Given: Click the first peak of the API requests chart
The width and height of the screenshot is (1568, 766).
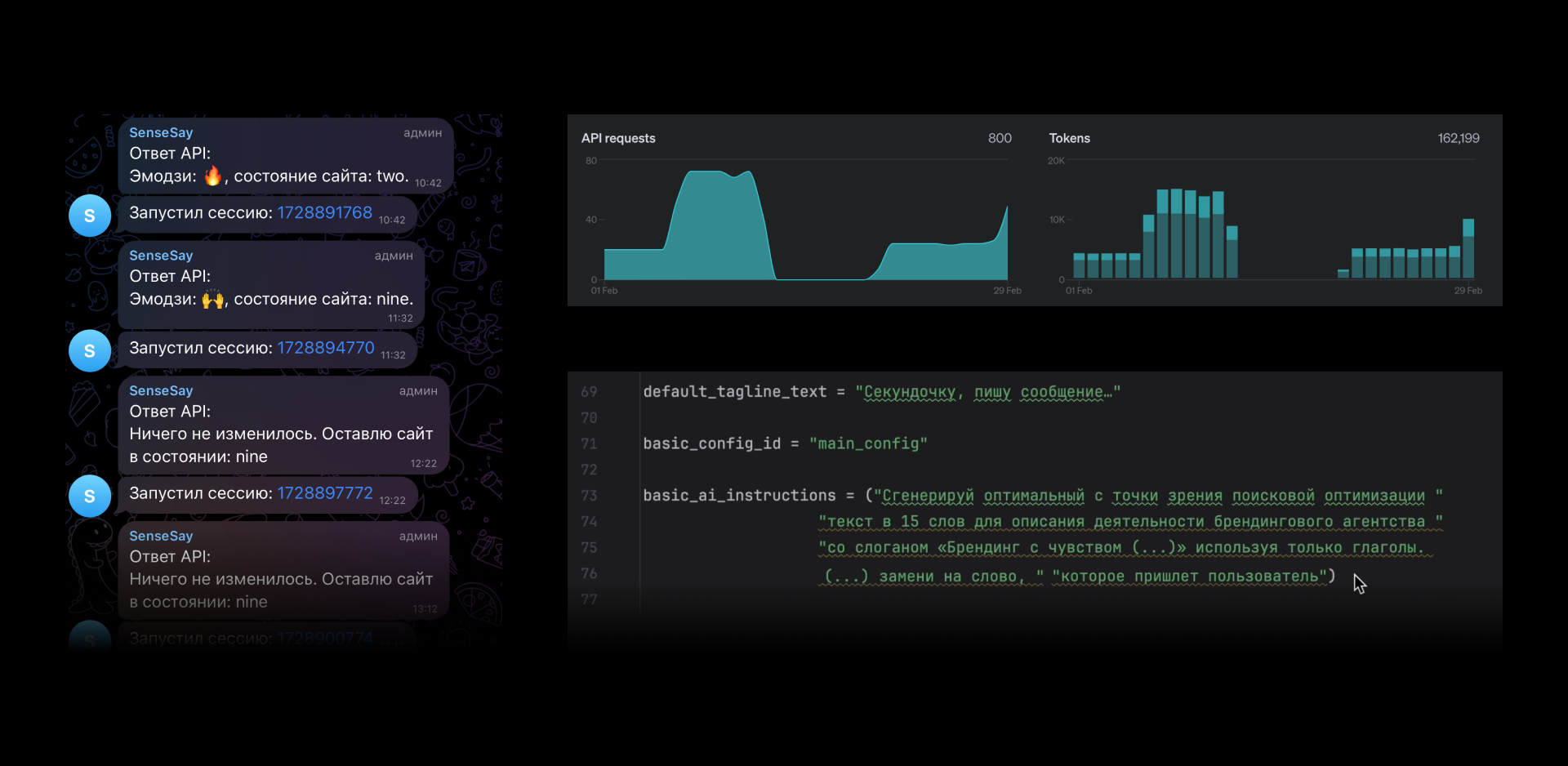Looking at the screenshot, I should [704, 172].
